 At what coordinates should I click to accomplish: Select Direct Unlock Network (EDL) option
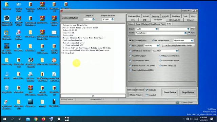pyautogui.click(x=130, y=70)
